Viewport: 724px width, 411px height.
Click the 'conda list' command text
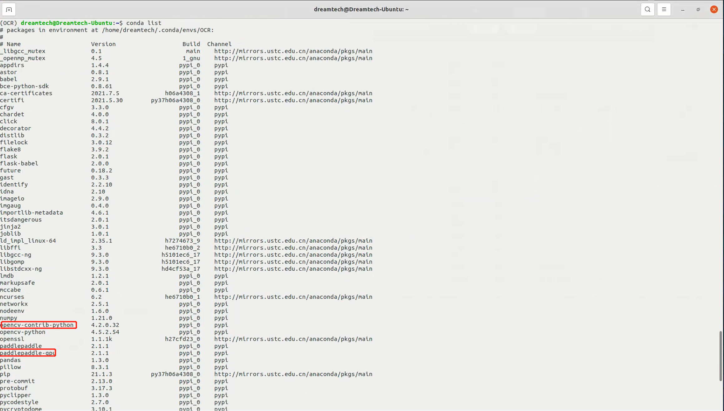point(144,23)
